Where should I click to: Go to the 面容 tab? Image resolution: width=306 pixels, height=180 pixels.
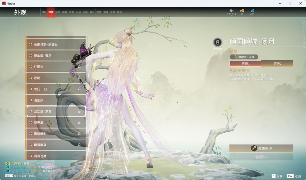click(65, 12)
